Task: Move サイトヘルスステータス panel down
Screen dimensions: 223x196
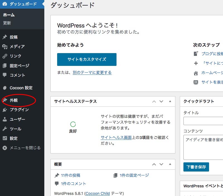Action: click(161, 101)
